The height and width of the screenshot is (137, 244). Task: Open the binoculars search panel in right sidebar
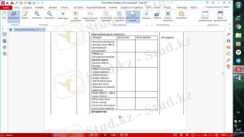point(228,40)
